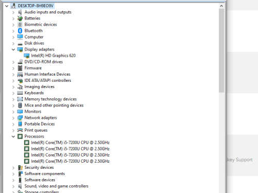Screen dimensions: 258x193
Task: Click the Audio inputs and outputs speaker icon
Action: 20,12
